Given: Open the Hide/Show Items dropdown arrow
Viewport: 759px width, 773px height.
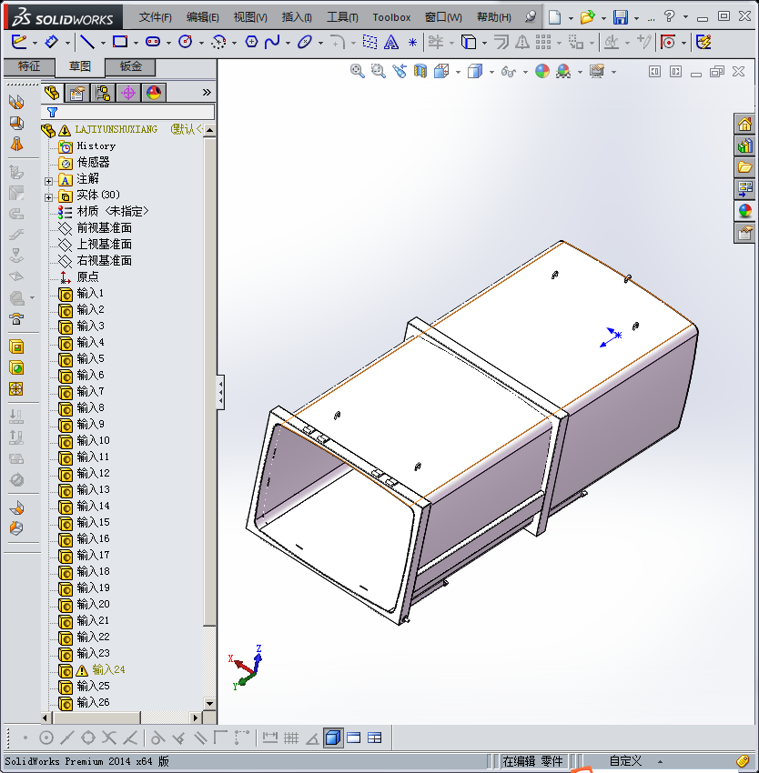Looking at the screenshot, I should pos(525,73).
